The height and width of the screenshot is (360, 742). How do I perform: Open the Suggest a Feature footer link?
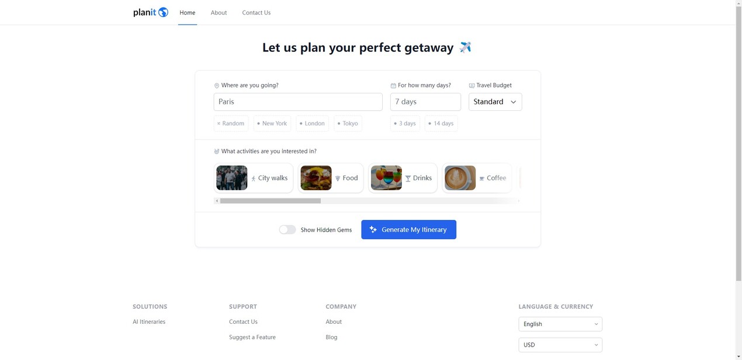click(x=252, y=337)
